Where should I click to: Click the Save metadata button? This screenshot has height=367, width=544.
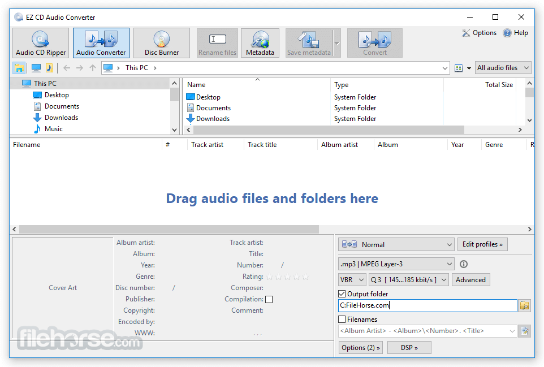(x=309, y=43)
